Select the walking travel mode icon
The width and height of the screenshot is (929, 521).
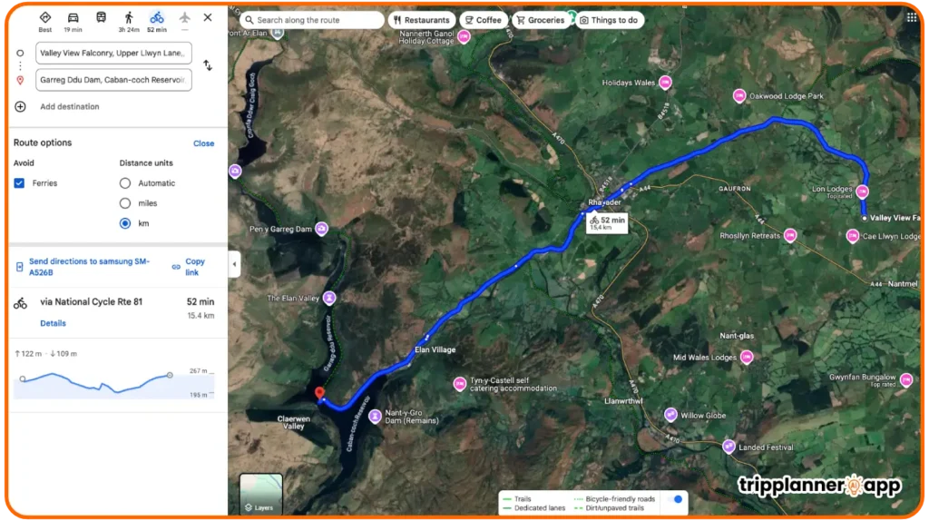point(129,18)
